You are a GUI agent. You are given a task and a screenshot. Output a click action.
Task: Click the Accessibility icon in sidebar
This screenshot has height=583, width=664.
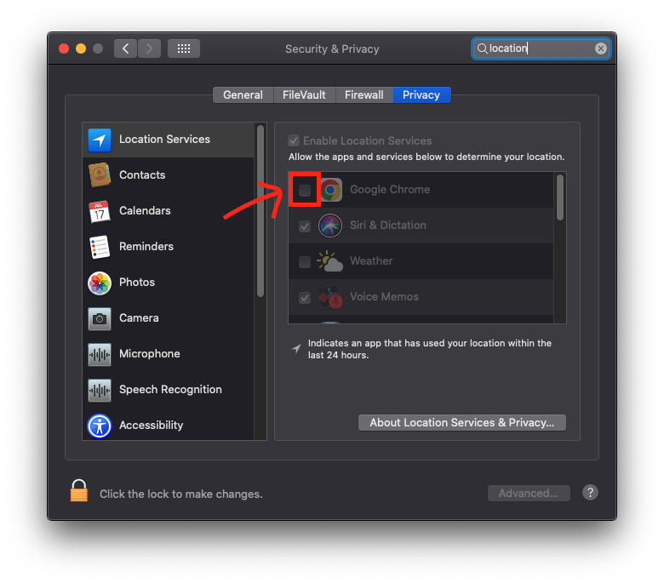point(100,426)
